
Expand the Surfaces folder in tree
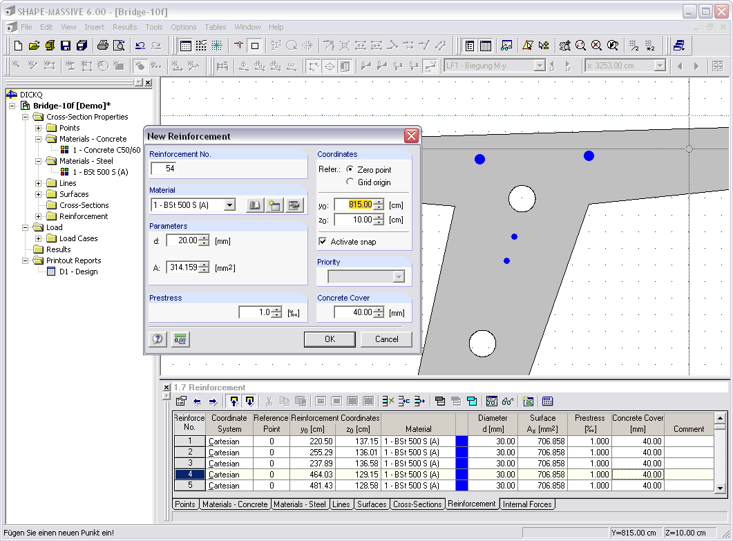[x=39, y=194]
